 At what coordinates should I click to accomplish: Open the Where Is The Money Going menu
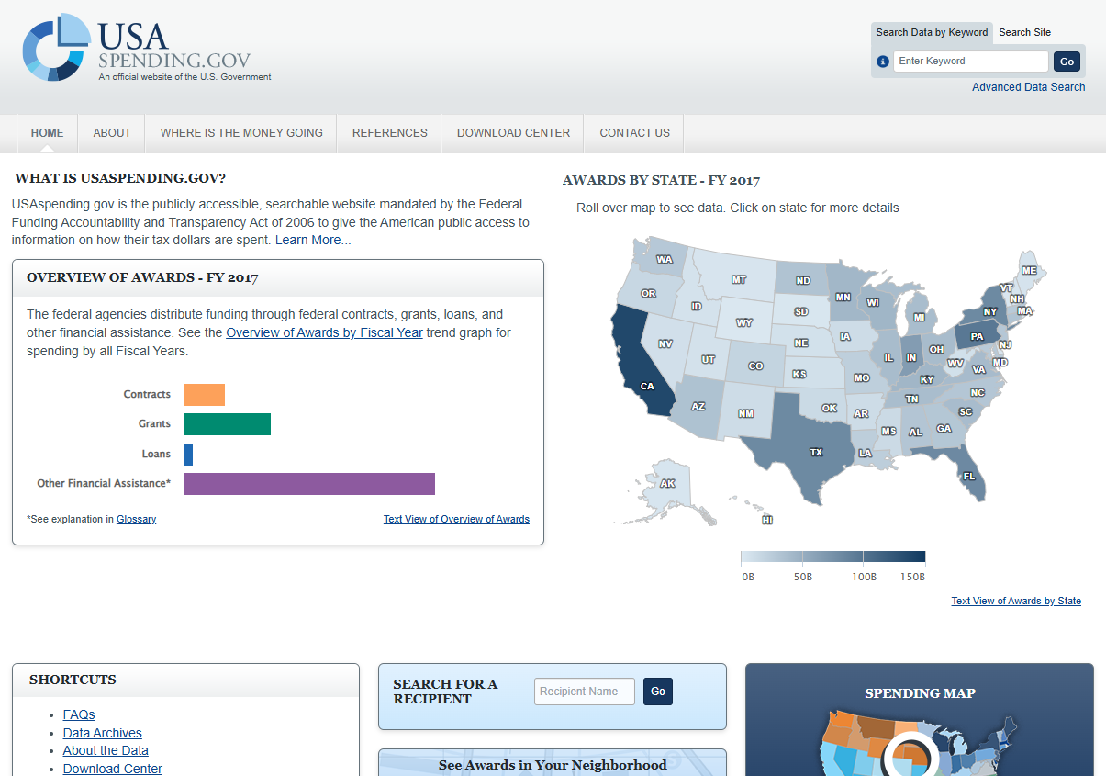(241, 133)
